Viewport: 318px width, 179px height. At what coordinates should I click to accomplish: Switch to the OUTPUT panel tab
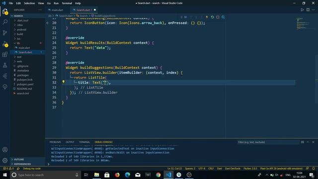(x=70, y=142)
